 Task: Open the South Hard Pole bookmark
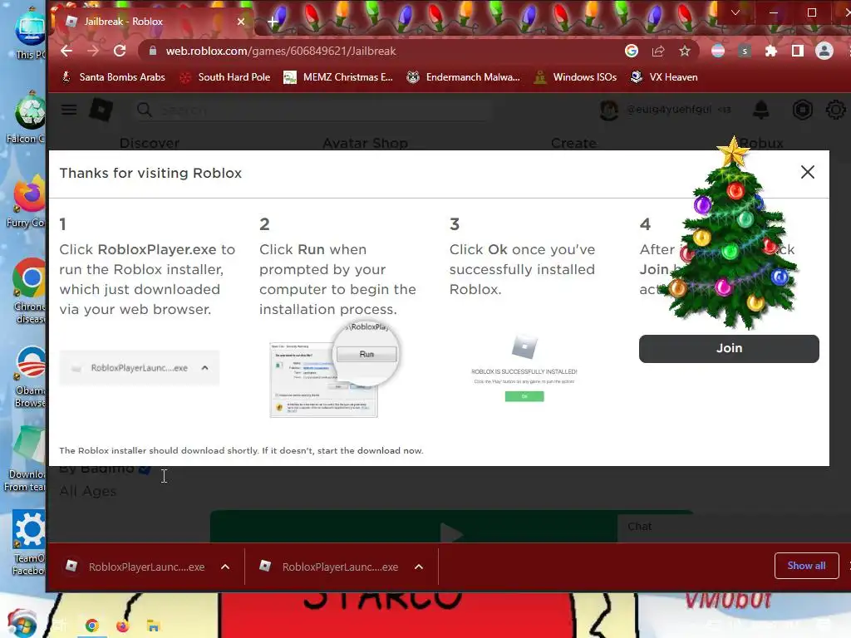coord(224,77)
